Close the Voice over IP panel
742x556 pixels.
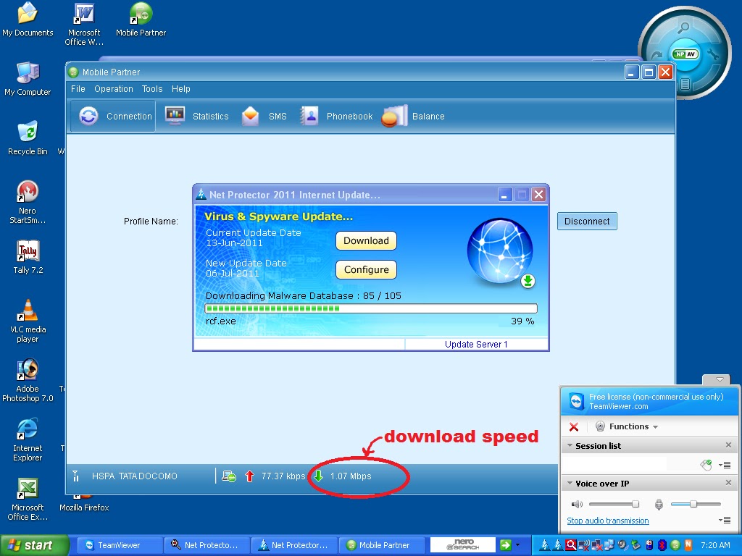[728, 483]
